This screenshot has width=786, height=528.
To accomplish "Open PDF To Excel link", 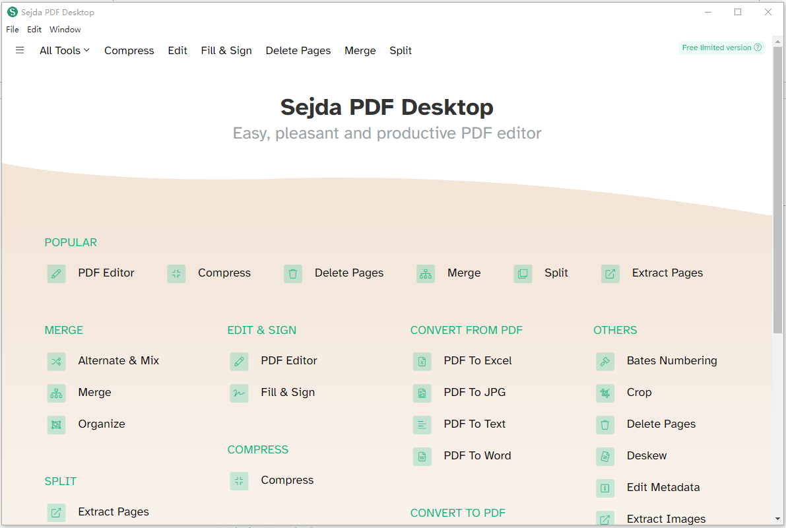I will click(x=478, y=360).
